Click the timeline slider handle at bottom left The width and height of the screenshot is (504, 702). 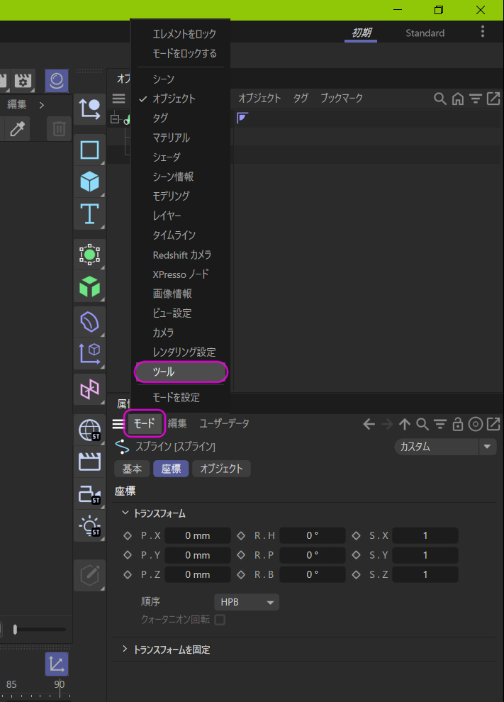15,629
